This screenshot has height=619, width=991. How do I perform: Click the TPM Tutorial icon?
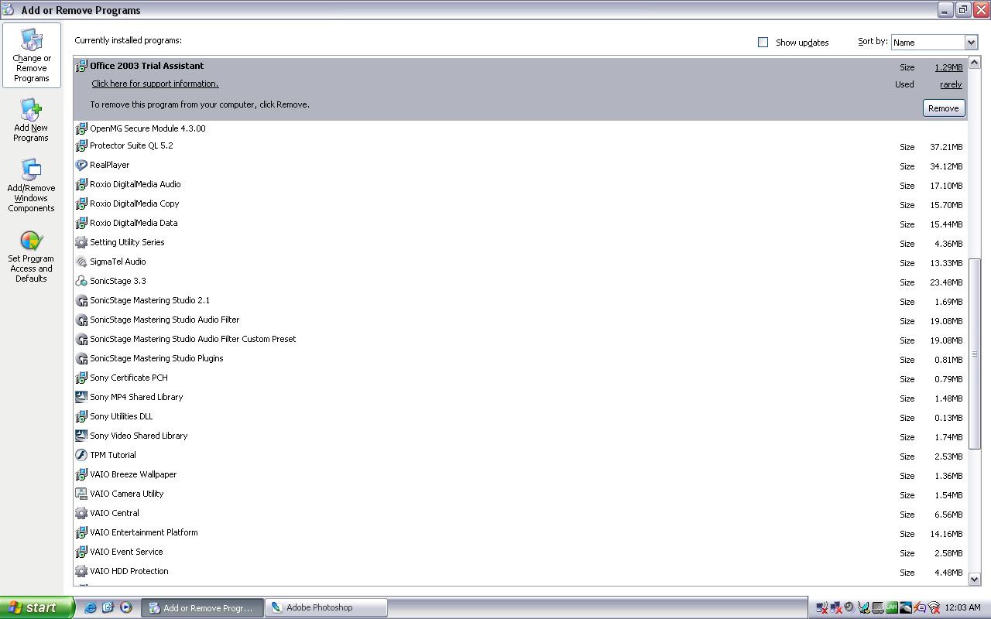81,455
